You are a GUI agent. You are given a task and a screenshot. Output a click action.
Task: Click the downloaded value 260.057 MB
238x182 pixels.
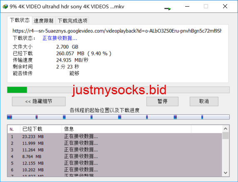84,54
